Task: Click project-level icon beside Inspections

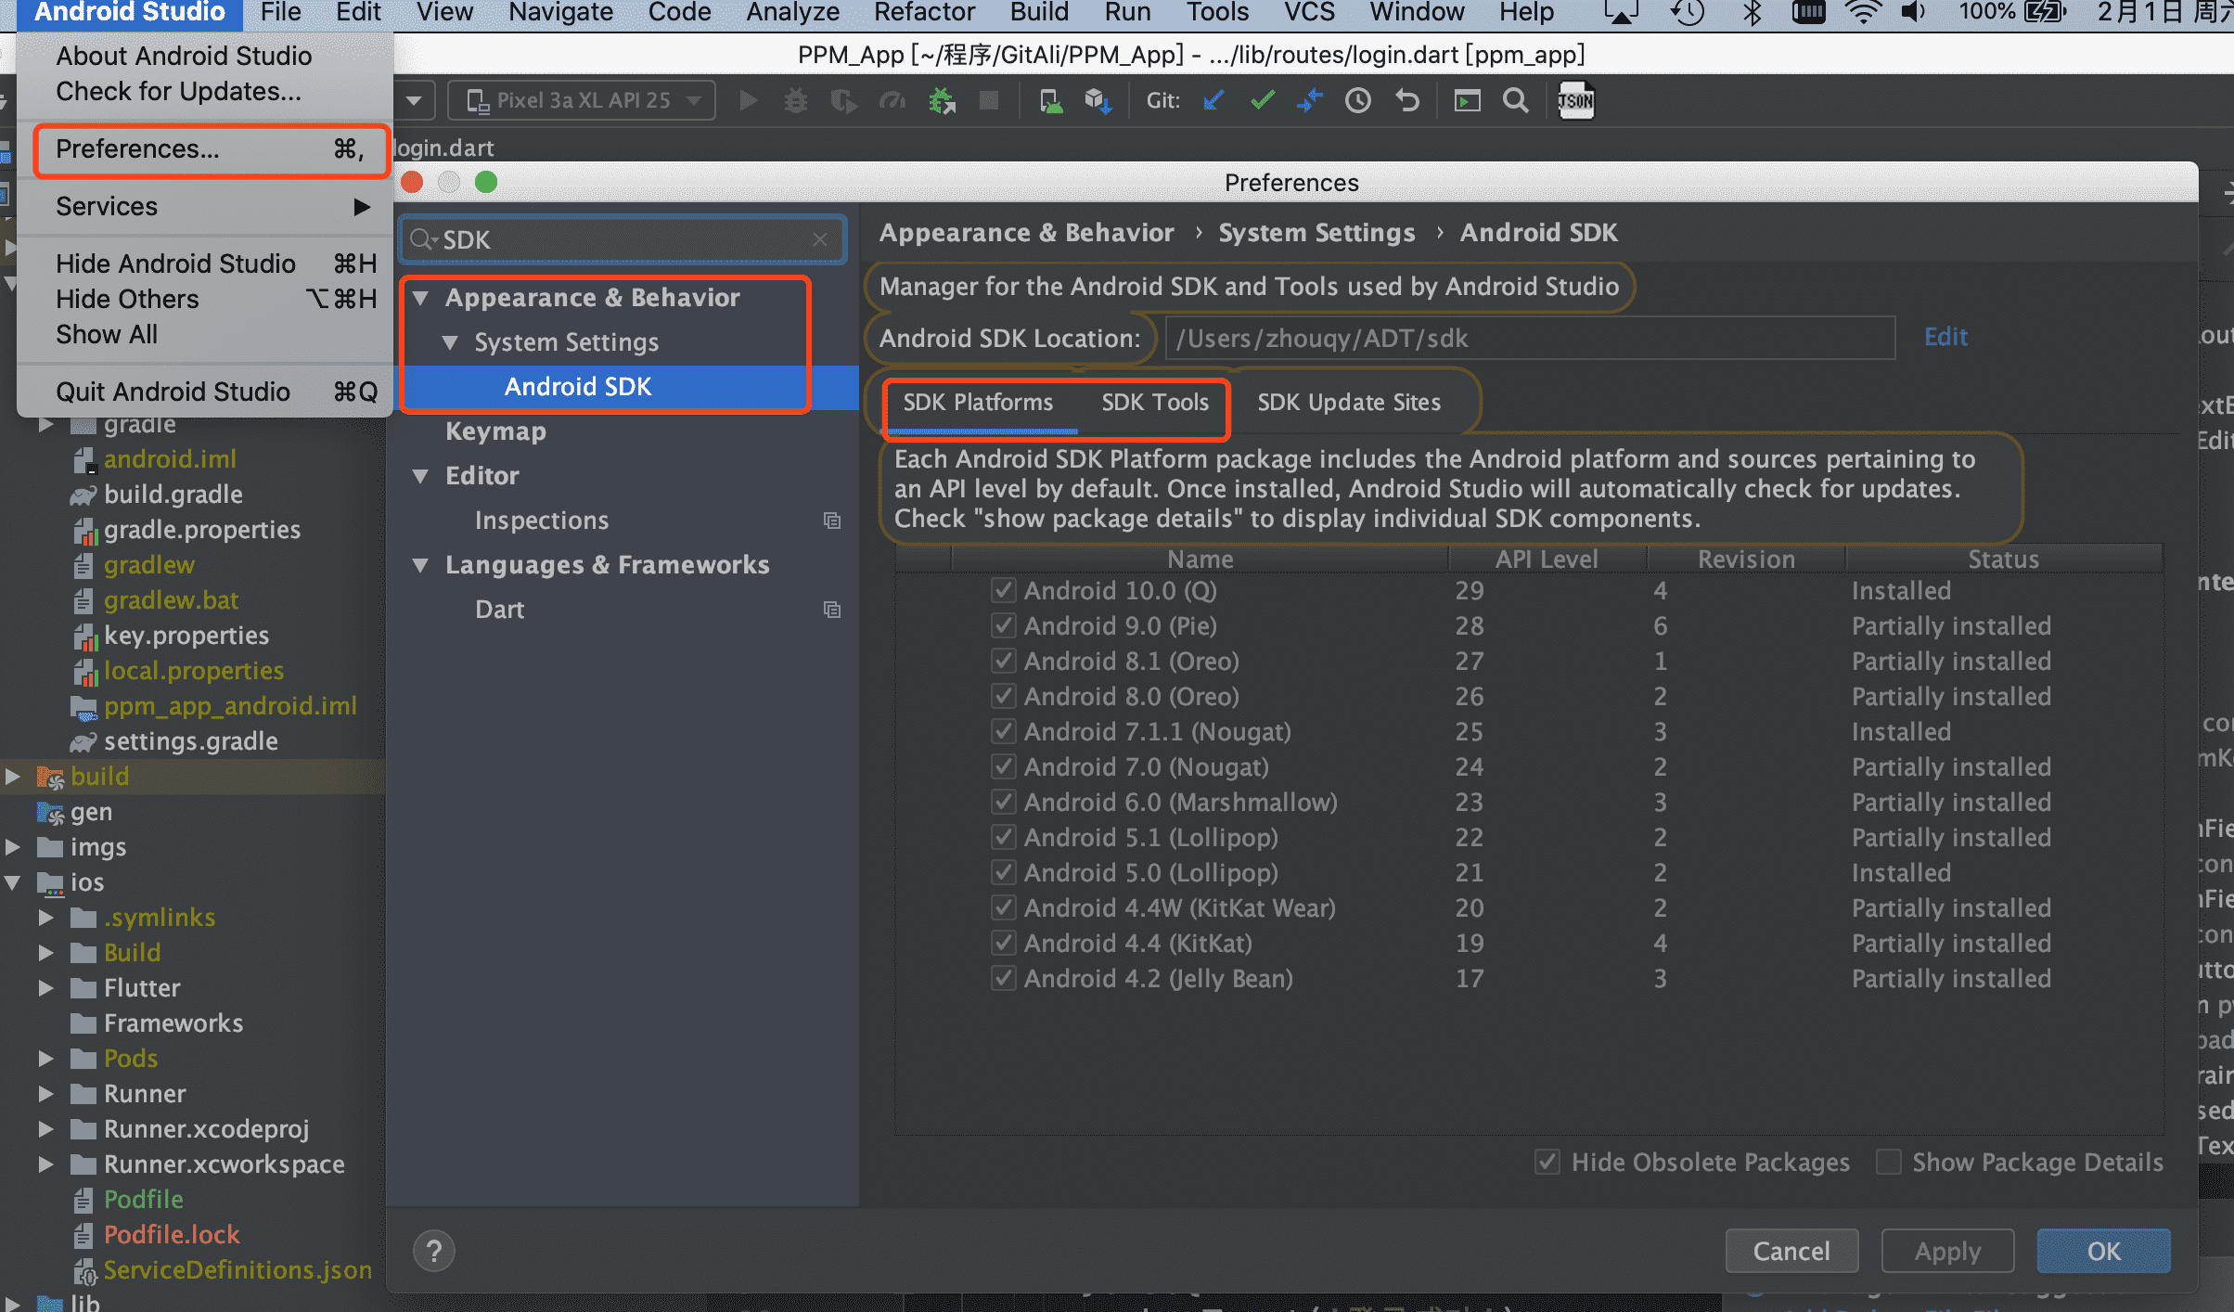Action: pos(832,521)
